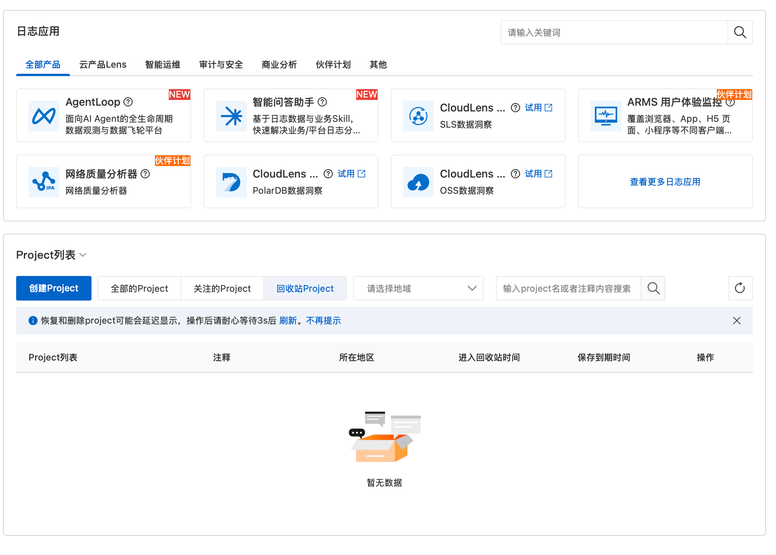Click the 创建Project button
This screenshot has height=555, width=776.
point(54,288)
